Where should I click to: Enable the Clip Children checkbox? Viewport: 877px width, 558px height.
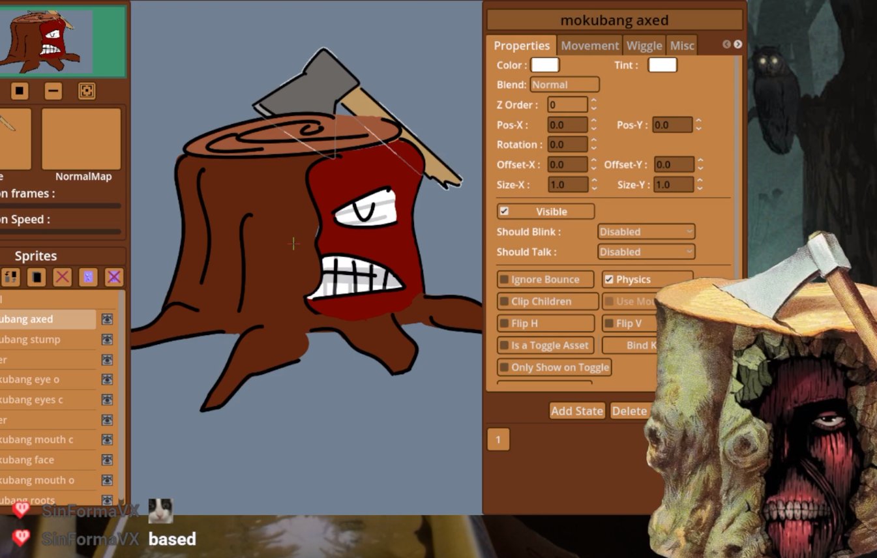(x=504, y=302)
